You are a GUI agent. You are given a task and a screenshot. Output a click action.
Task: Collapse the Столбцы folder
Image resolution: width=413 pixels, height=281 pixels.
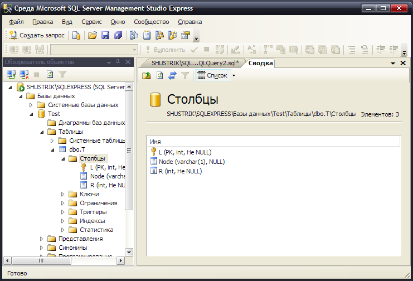pyautogui.click(x=63, y=159)
